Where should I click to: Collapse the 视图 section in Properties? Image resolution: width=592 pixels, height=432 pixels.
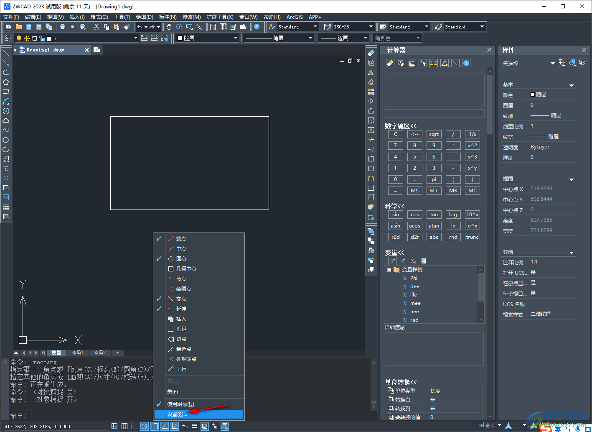(572, 179)
